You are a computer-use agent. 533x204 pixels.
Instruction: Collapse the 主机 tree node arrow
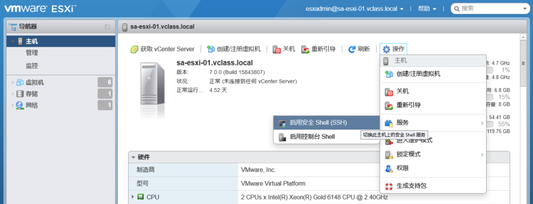click(x=13, y=42)
